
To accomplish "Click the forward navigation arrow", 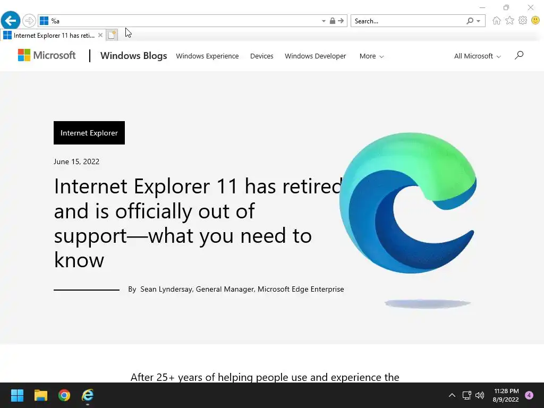I will tap(29, 21).
